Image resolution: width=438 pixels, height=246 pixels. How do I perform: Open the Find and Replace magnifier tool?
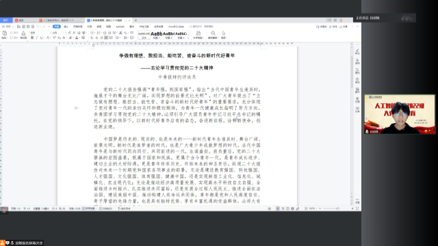213,35
